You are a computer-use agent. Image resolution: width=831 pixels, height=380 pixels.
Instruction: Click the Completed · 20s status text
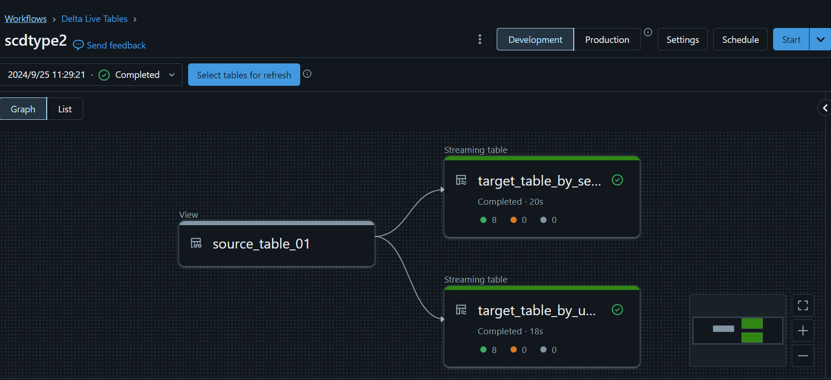510,201
